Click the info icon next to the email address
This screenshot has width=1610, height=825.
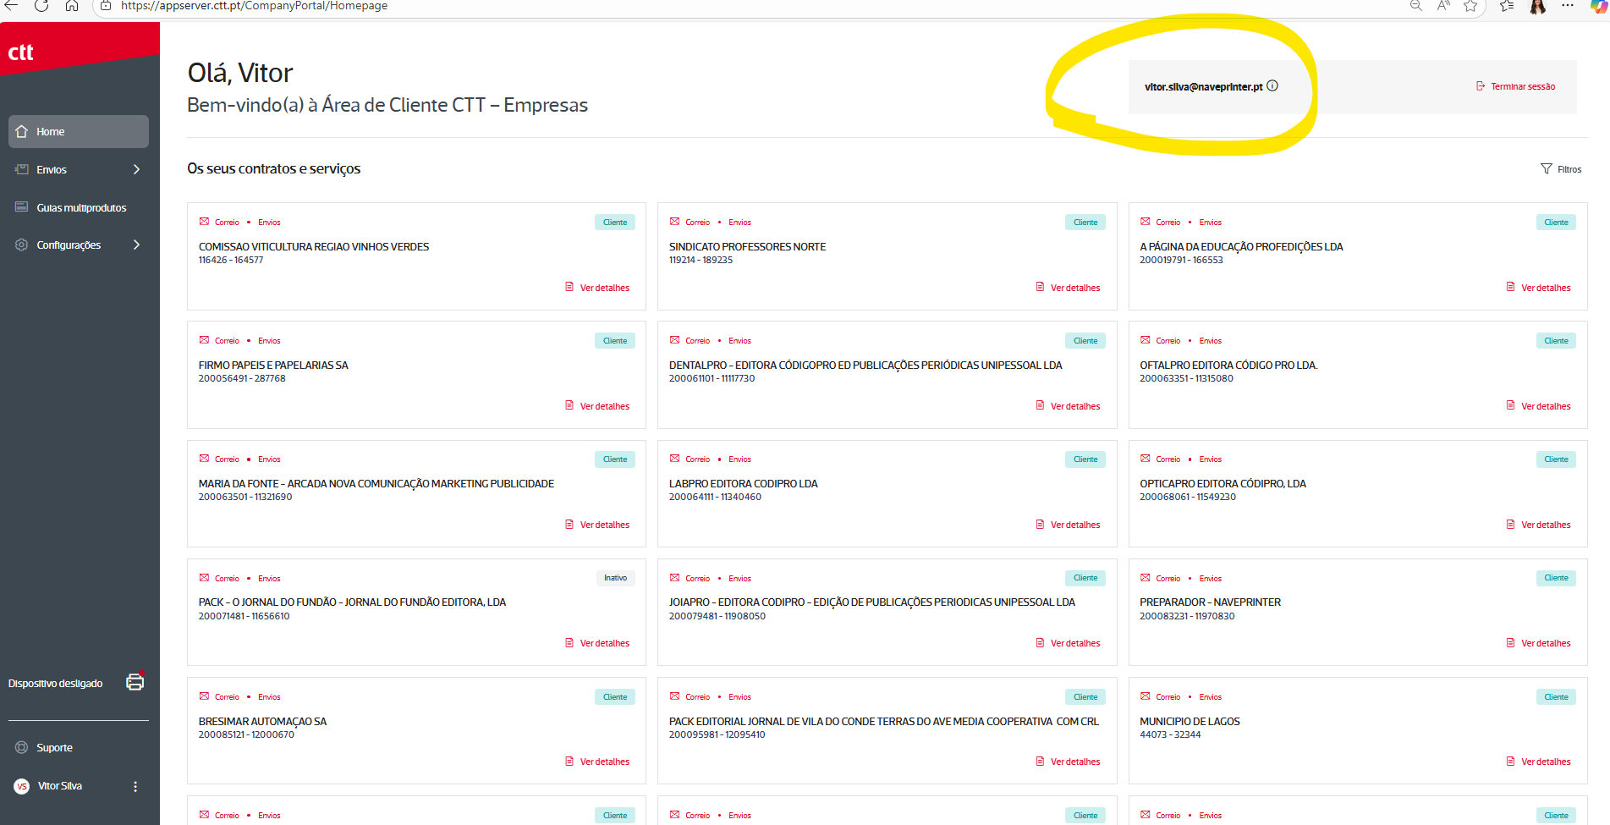1272,85
